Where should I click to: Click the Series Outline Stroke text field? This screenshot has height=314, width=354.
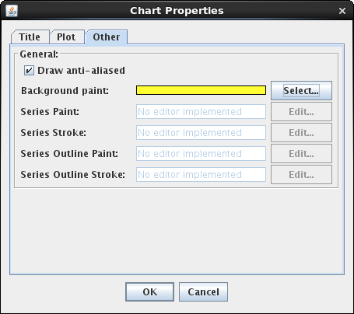pos(201,175)
